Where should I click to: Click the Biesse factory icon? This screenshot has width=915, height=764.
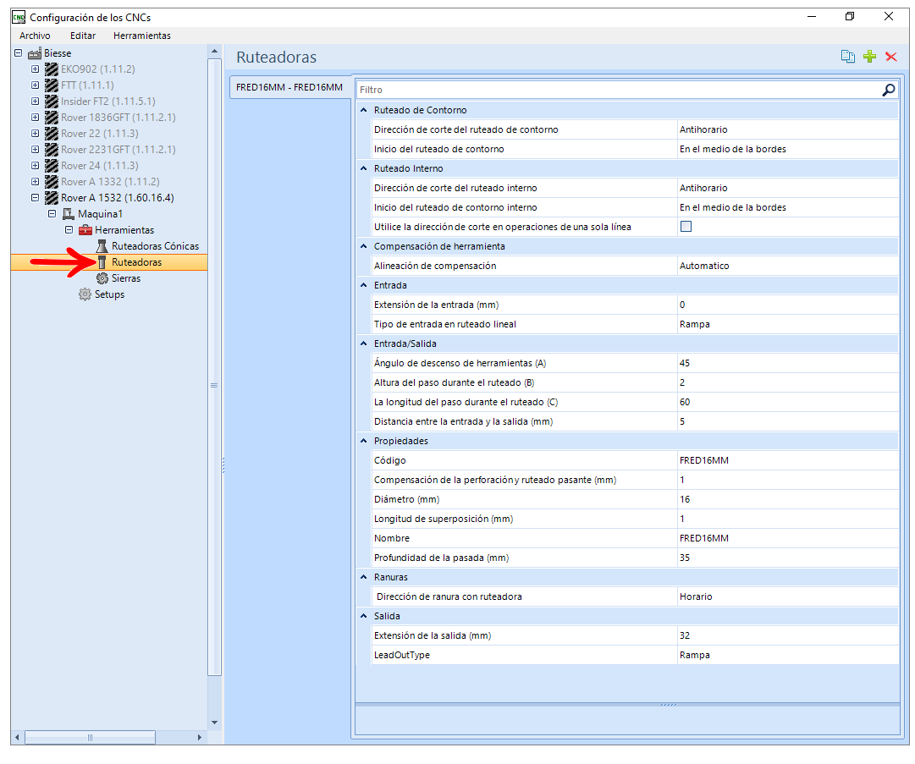[35, 53]
